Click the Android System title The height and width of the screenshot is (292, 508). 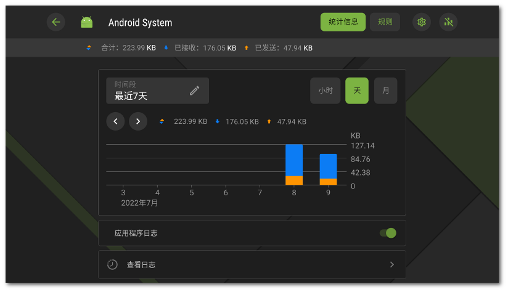click(x=141, y=23)
